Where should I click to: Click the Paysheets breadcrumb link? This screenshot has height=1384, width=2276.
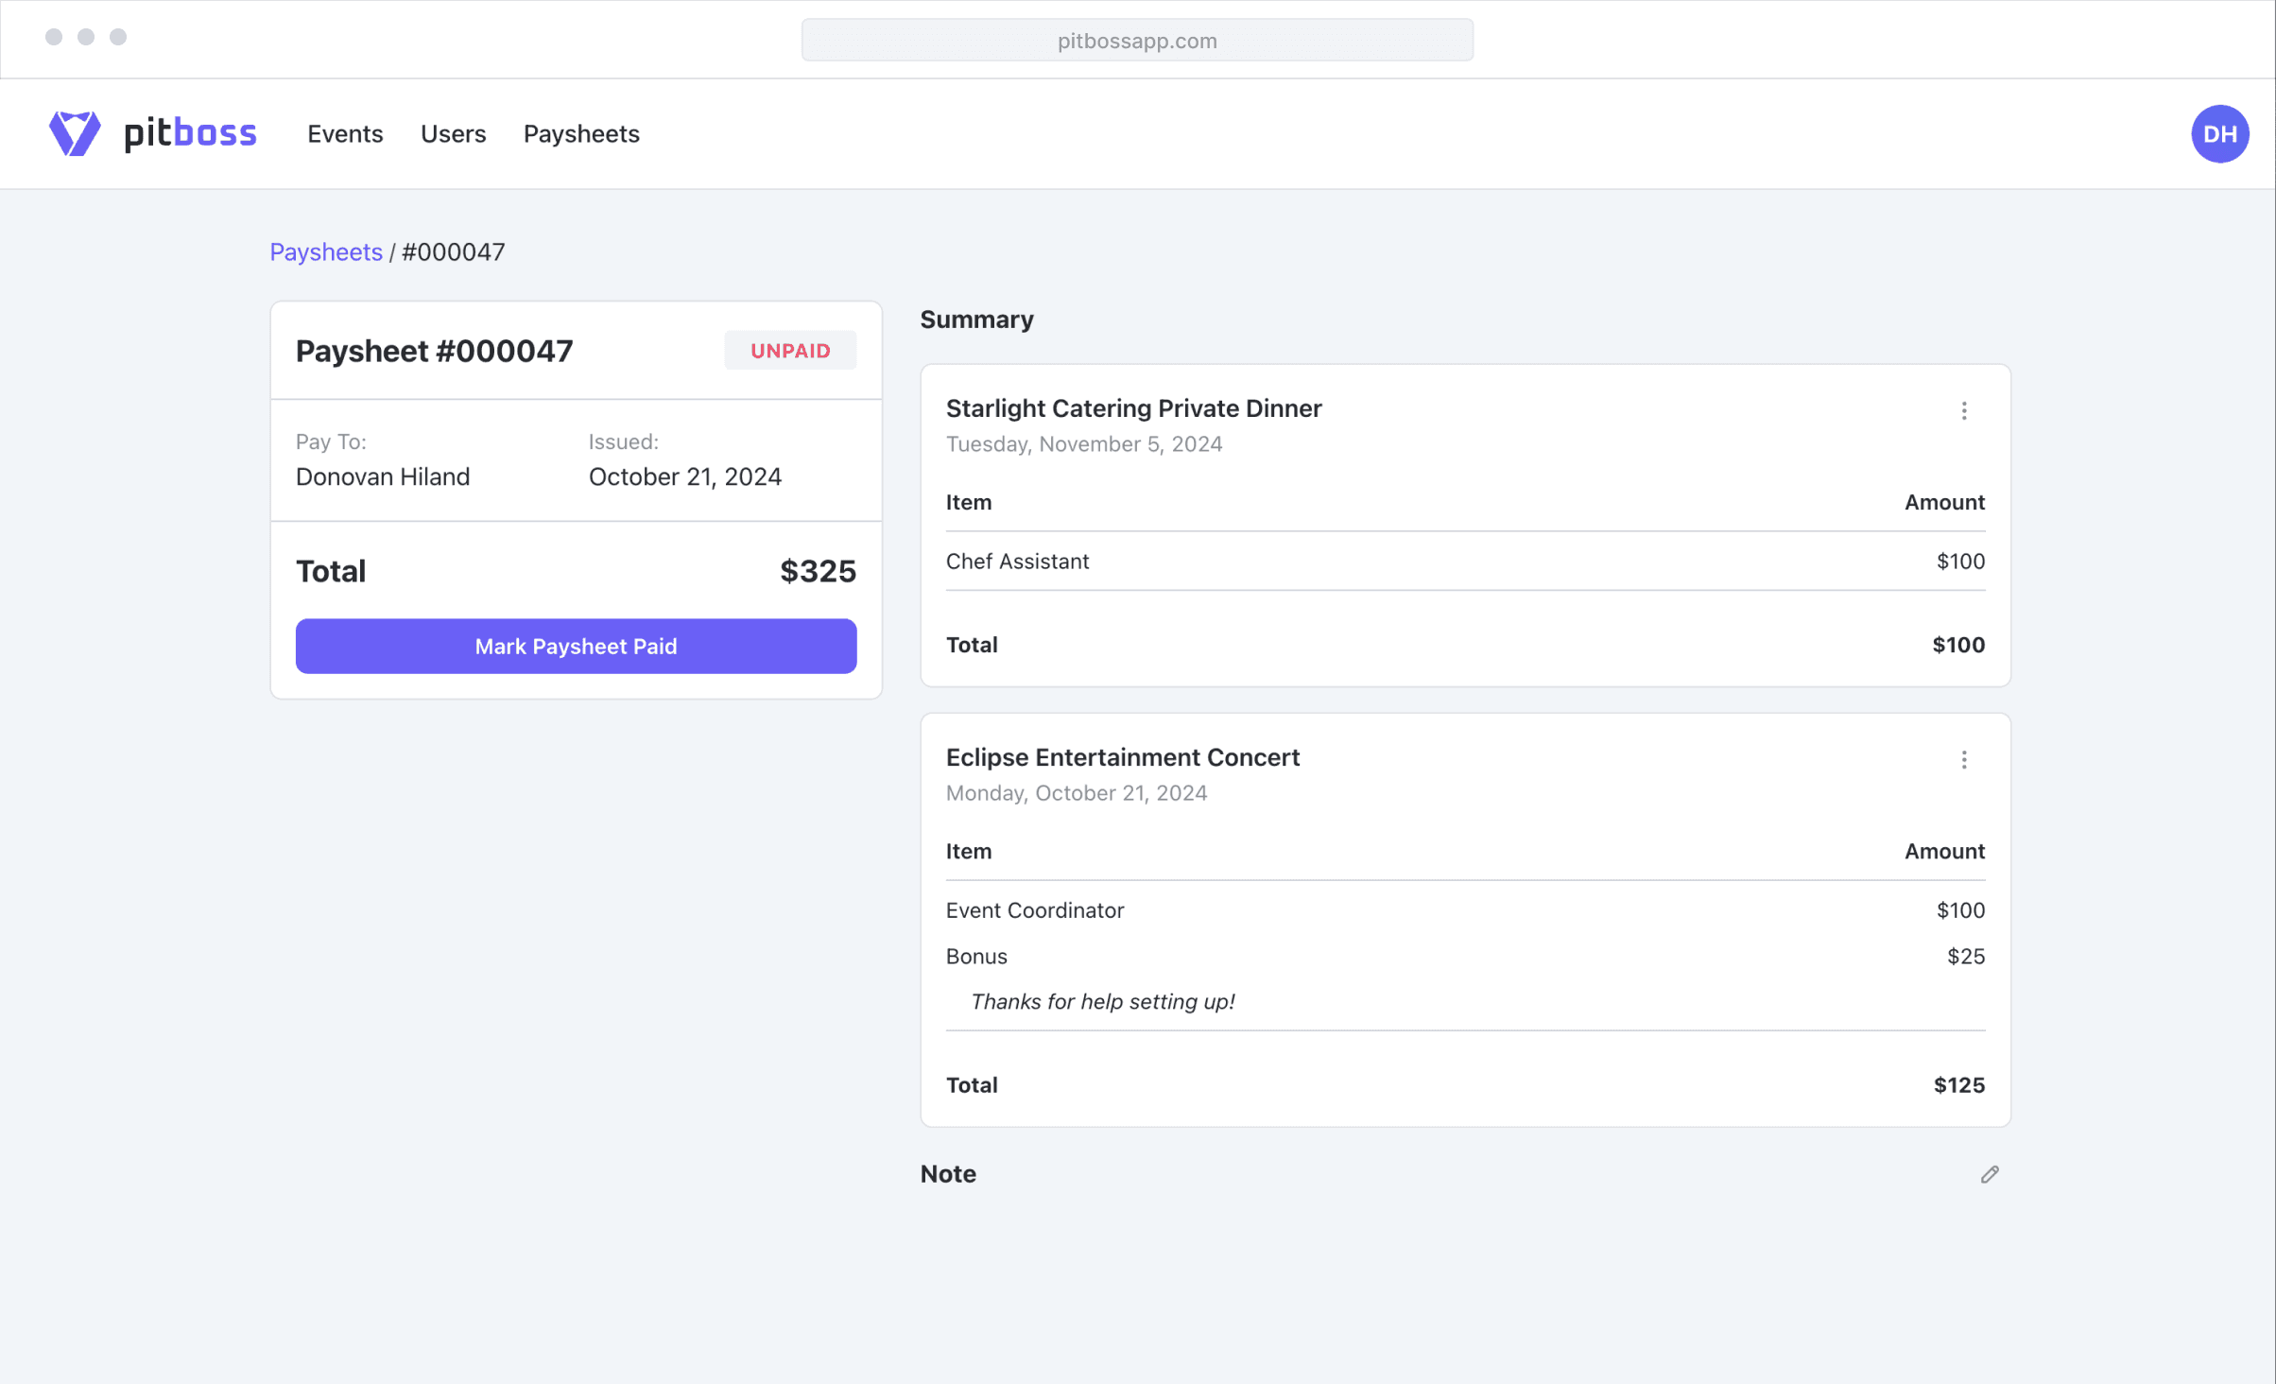click(326, 252)
